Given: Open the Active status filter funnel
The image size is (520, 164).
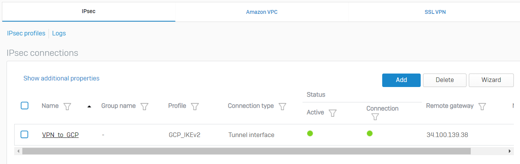Looking at the screenshot, I should (333, 113).
